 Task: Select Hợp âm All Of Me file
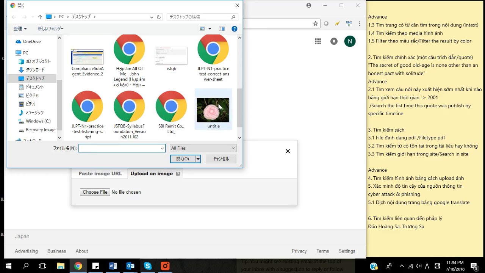click(x=129, y=60)
